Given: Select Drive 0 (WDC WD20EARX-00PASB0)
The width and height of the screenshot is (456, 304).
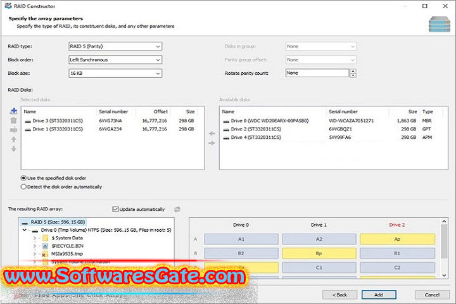Looking at the screenshot, I should 333,121.
